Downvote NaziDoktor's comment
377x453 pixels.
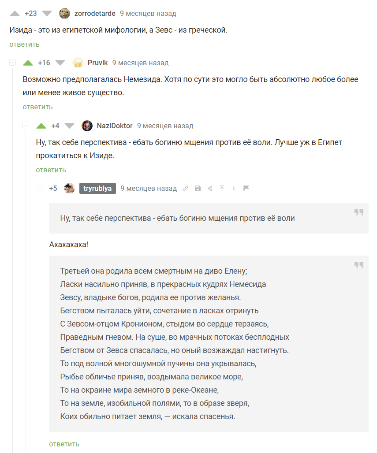pos(70,126)
